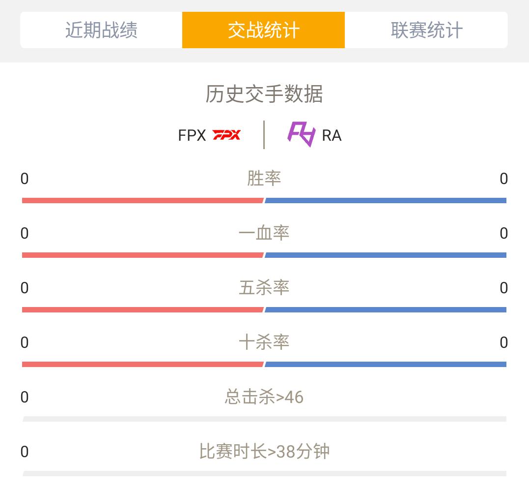Click the 历史交手数据 heading
This screenshot has height=493, width=529.
(264, 93)
